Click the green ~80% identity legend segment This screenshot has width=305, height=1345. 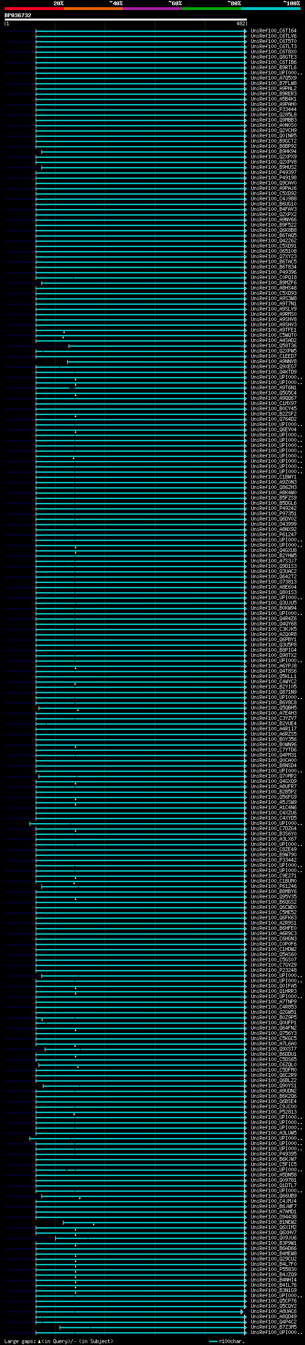coord(212,9)
